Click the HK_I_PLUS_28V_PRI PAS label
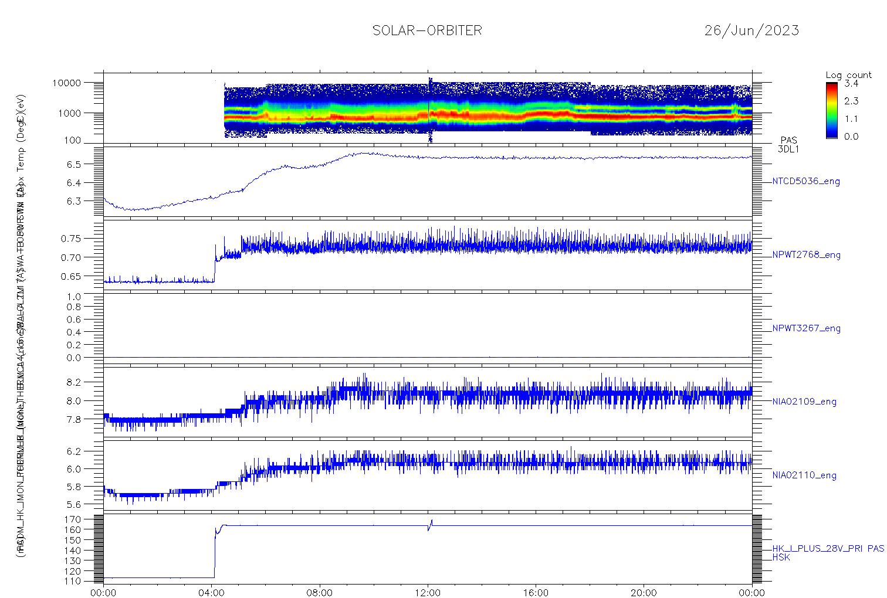The height and width of the screenshot is (598, 887). click(828, 549)
